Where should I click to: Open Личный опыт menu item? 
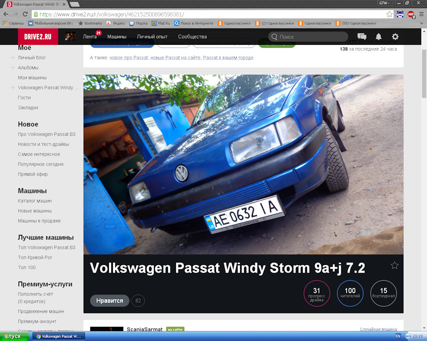(152, 37)
